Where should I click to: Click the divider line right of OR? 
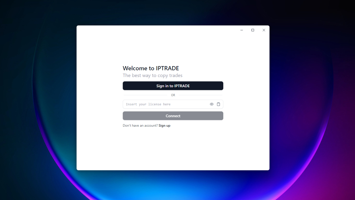(x=201, y=95)
